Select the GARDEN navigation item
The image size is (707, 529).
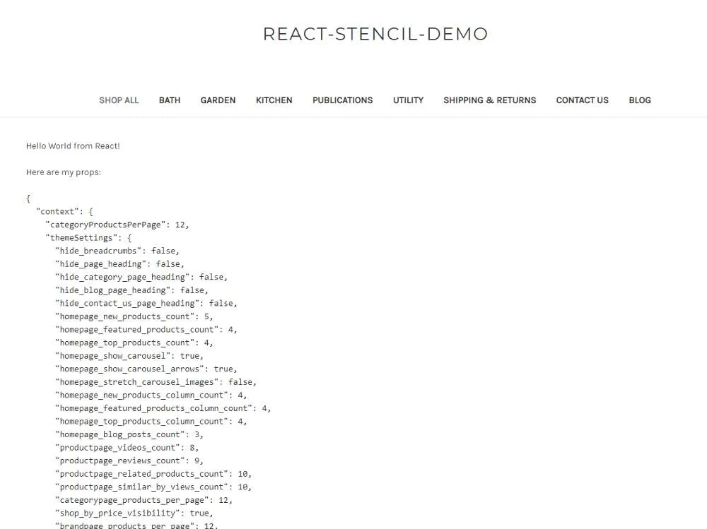pyautogui.click(x=218, y=100)
